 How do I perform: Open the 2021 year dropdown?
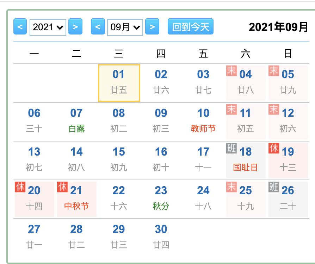pyautogui.click(x=48, y=27)
